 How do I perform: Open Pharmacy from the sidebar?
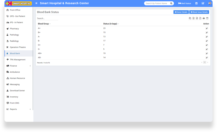[14, 29]
